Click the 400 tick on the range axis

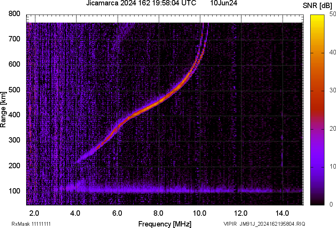click(x=14, y=115)
